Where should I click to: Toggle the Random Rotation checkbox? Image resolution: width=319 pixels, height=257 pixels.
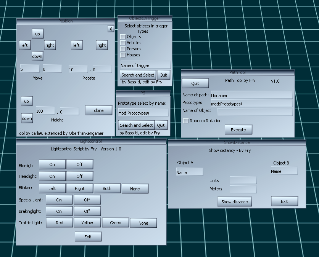[186, 121]
